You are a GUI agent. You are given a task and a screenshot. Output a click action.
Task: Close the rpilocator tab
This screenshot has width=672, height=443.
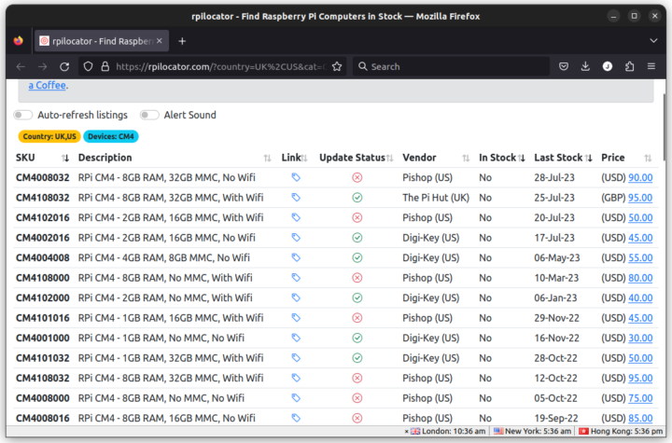pos(160,41)
